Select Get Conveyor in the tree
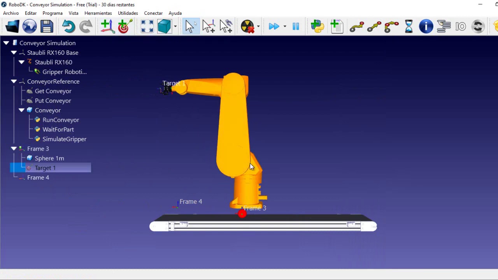Image resolution: width=498 pixels, height=280 pixels. click(x=53, y=91)
